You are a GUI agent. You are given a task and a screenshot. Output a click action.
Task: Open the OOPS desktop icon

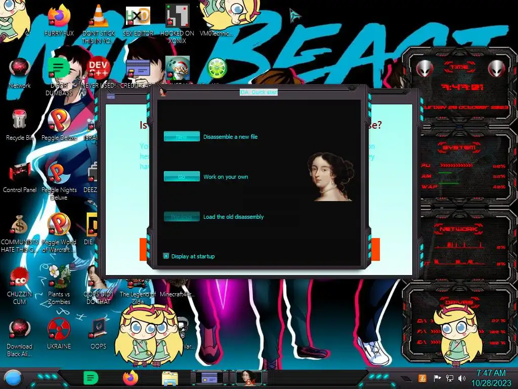[99, 329]
